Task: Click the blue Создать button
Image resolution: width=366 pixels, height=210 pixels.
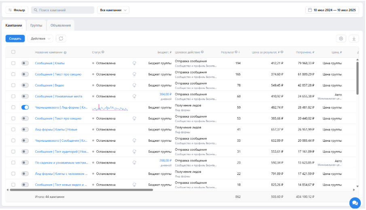Action: 15,38
